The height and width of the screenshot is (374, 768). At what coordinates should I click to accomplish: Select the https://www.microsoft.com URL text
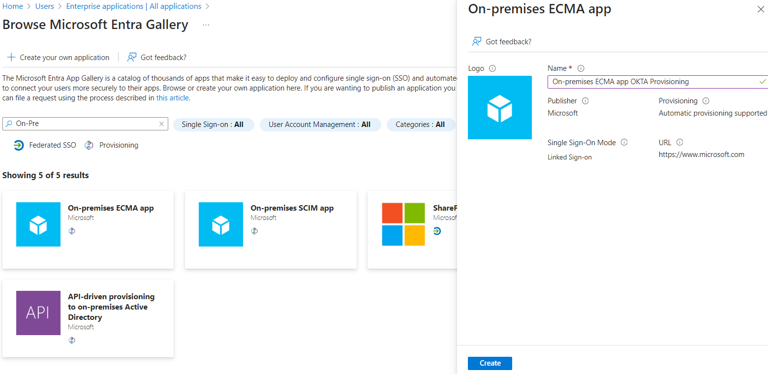pos(702,155)
